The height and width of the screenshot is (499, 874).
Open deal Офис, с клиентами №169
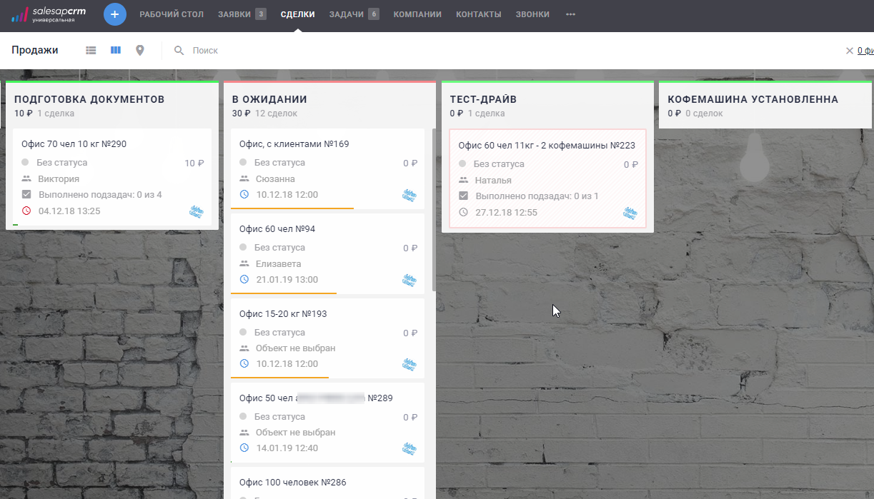[294, 144]
